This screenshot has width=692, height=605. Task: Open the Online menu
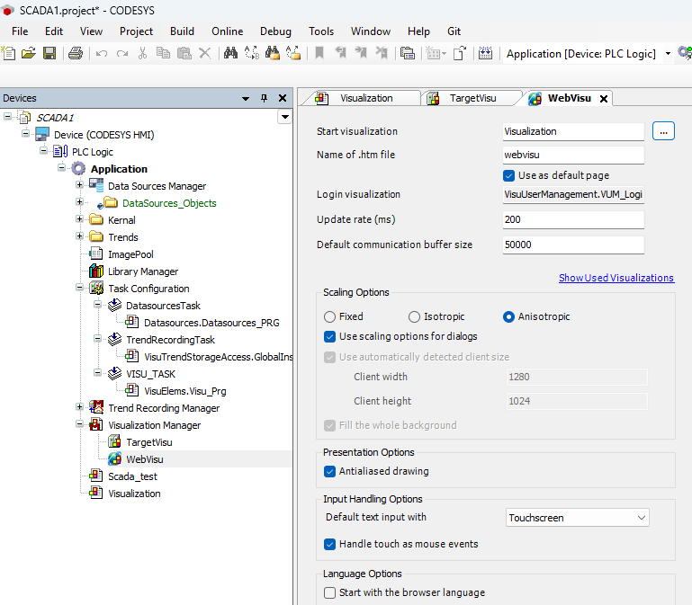coord(228,31)
